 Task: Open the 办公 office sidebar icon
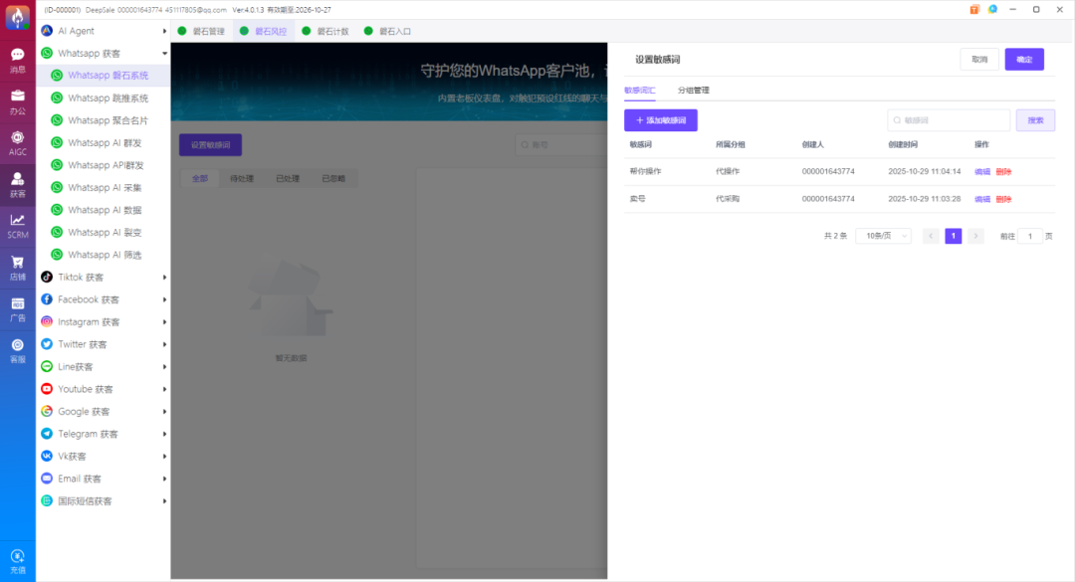pos(18,102)
